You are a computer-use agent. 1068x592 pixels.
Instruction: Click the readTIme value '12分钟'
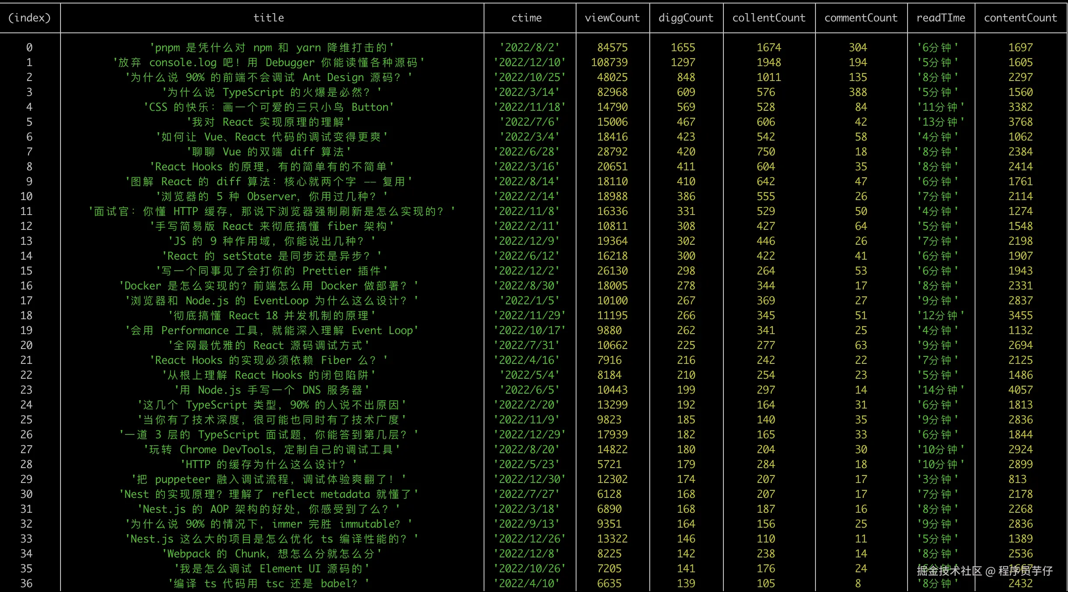(x=940, y=316)
